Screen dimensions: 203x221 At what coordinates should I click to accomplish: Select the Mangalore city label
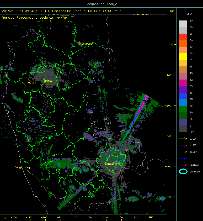[x=22, y=167]
